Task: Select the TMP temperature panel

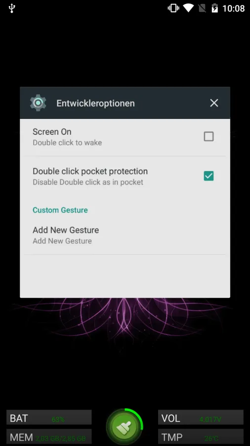Action: 201,437
